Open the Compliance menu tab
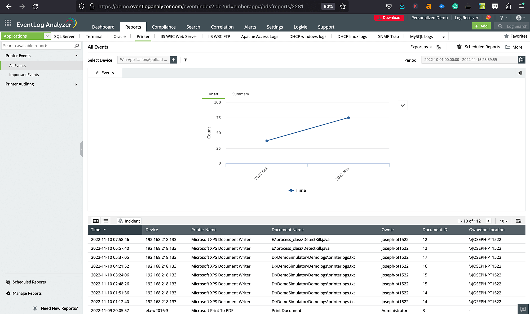This screenshot has height=314, width=530. click(164, 27)
